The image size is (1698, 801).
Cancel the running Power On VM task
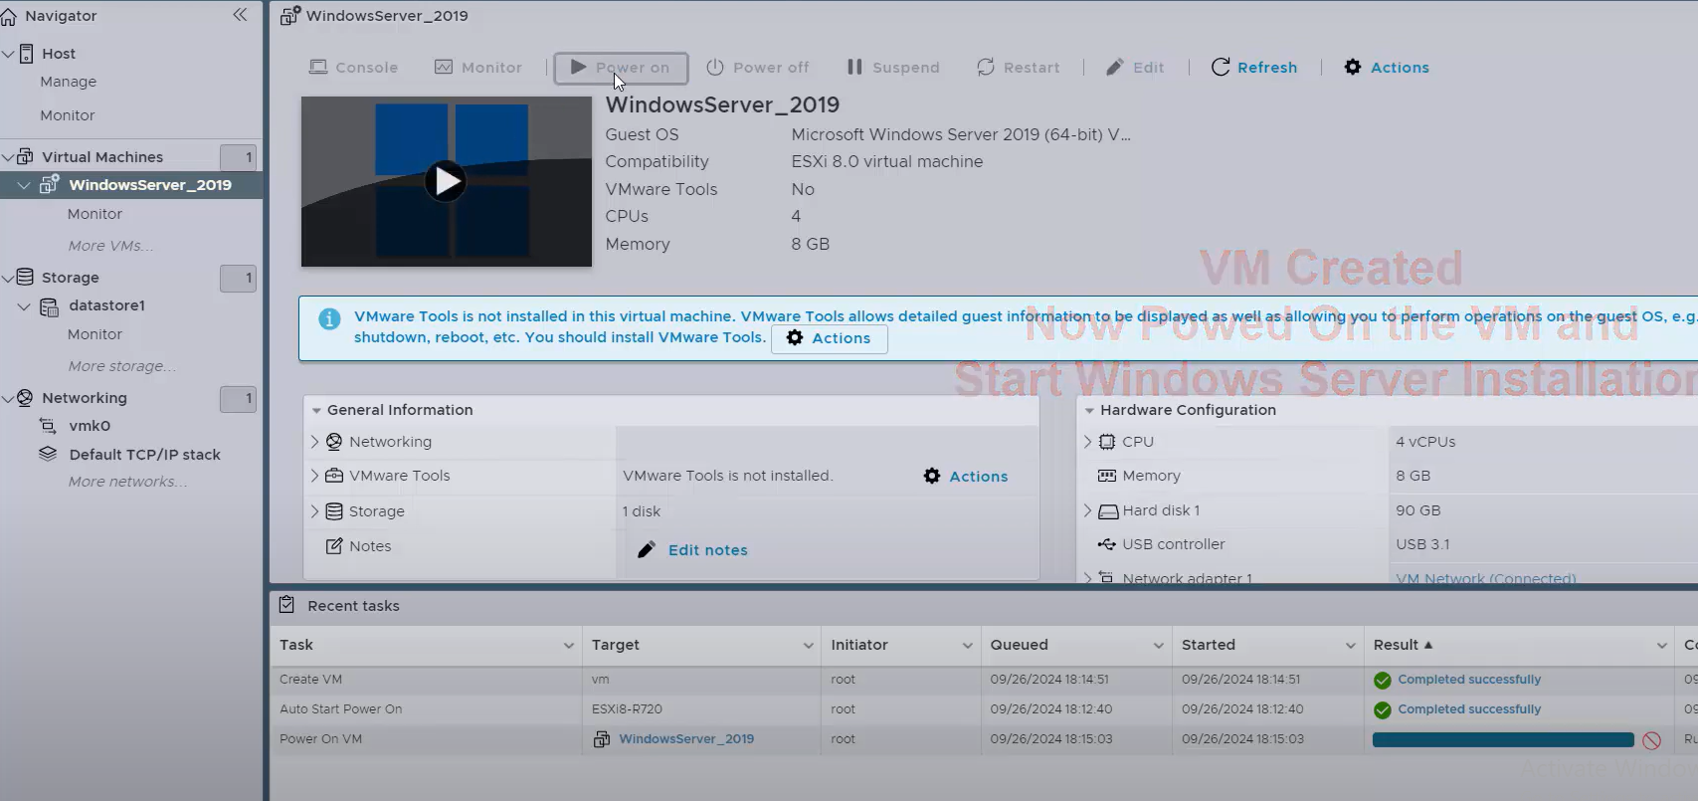[1651, 740]
